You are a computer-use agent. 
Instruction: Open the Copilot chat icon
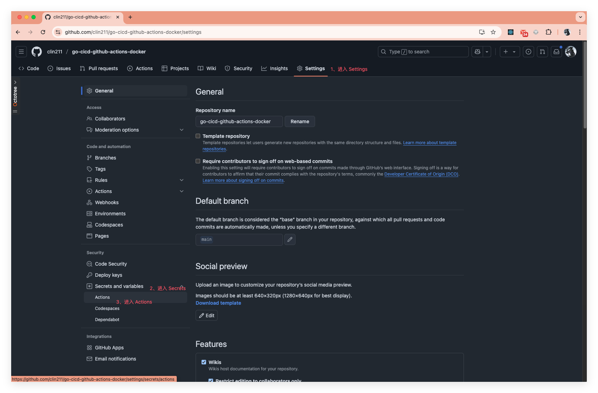point(477,52)
